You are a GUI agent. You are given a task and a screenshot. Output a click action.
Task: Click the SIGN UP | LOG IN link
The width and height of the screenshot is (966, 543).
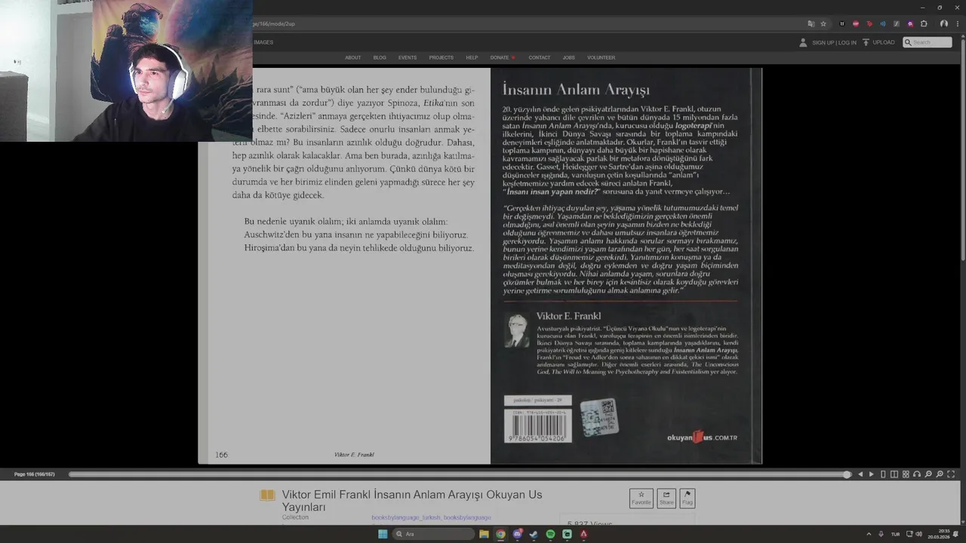point(834,43)
